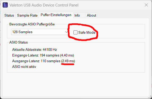Enable the Safe Mode checkbox
This screenshot has height=99, width=152.
point(75,32)
